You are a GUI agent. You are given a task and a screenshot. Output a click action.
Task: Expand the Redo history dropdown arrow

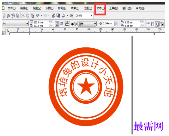(49, 16)
